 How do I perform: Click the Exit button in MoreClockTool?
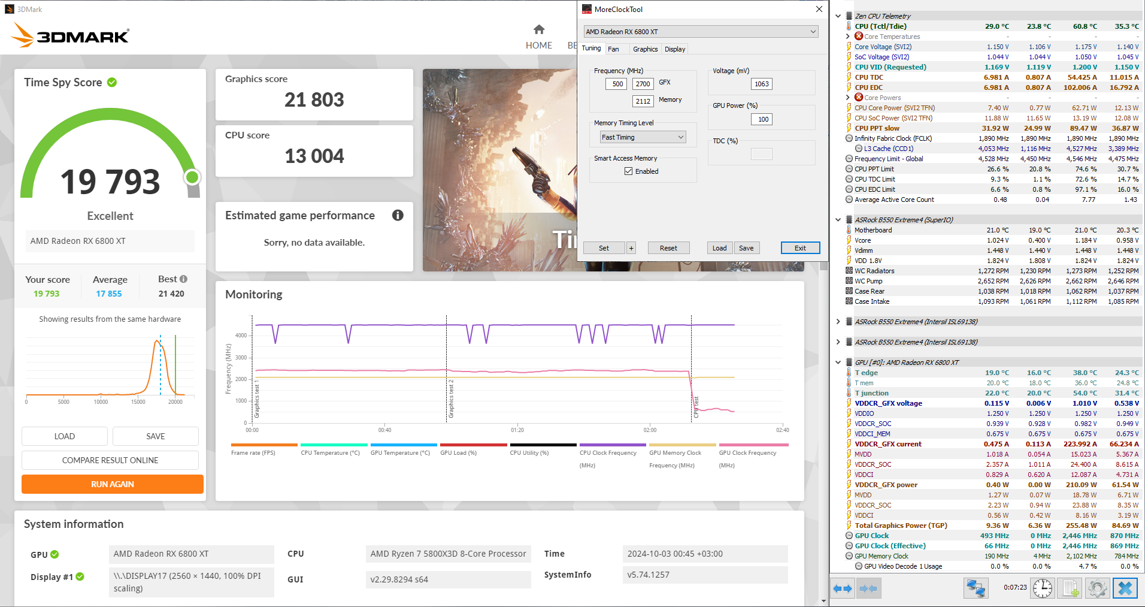[x=800, y=248]
